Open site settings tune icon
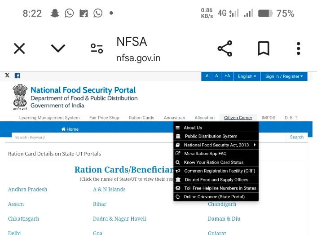317x235 pixels. point(97,49)
